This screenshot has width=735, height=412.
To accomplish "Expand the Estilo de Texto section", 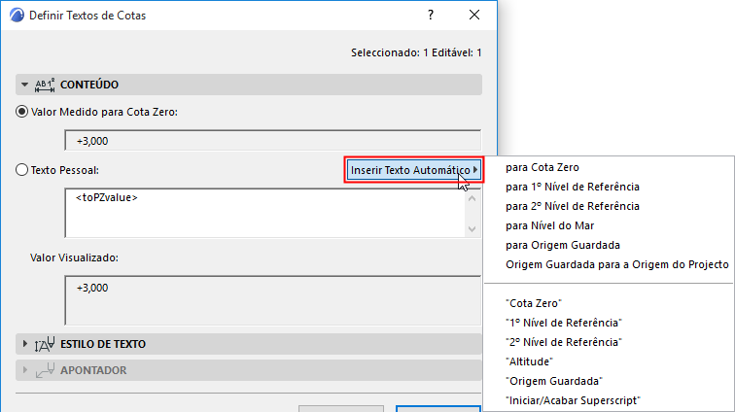I will (25, 344).
